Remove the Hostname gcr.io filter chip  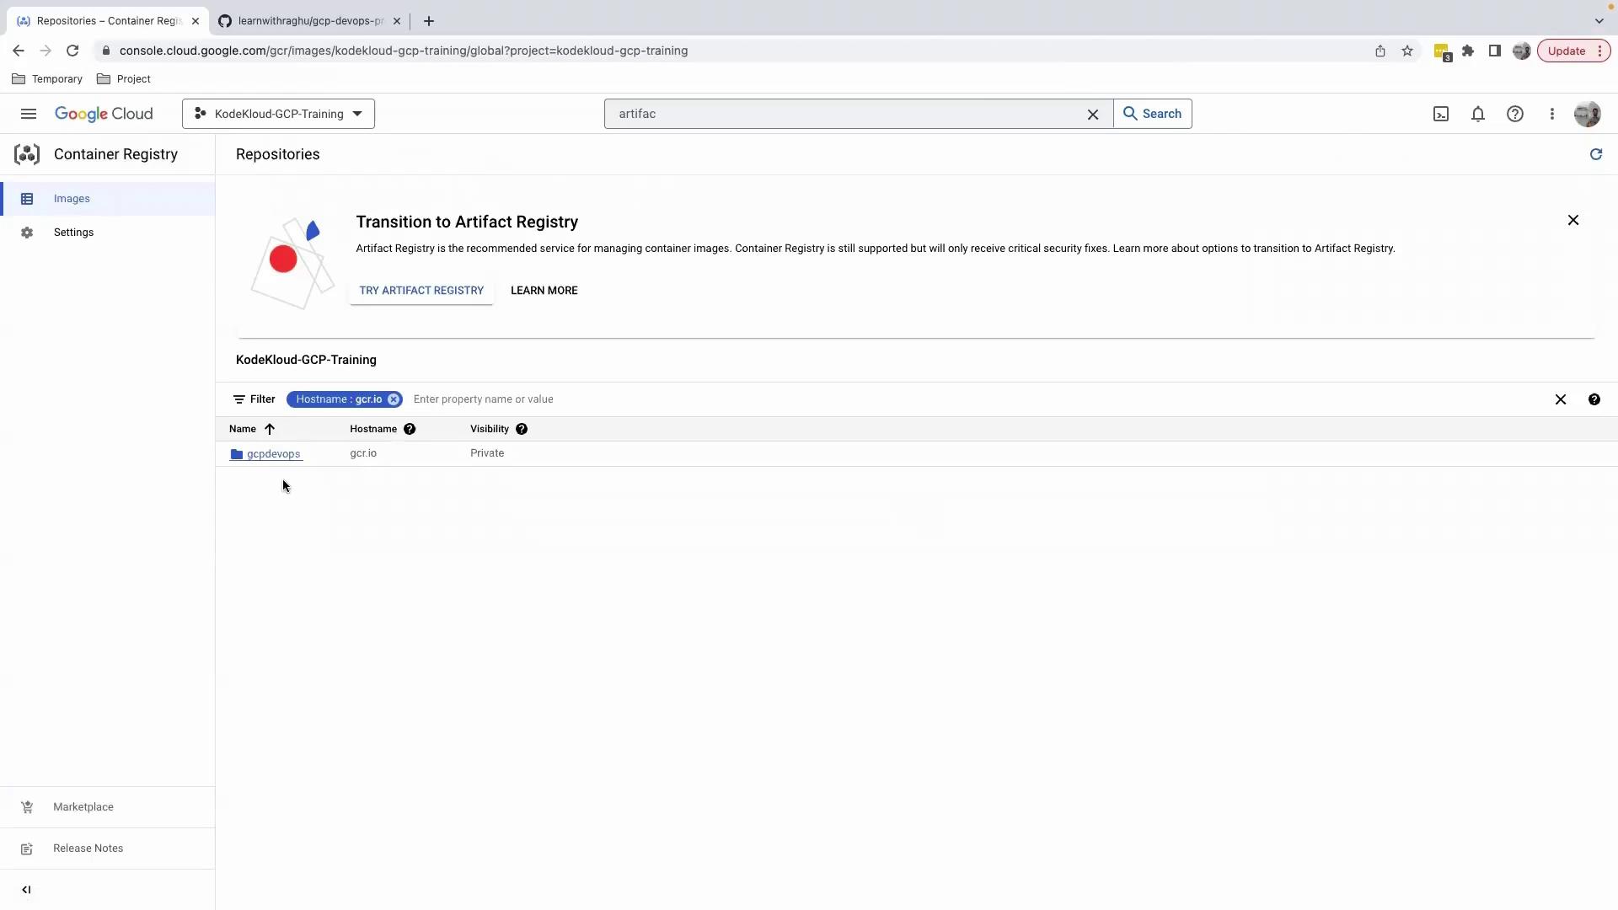click(x=394, y=399)
